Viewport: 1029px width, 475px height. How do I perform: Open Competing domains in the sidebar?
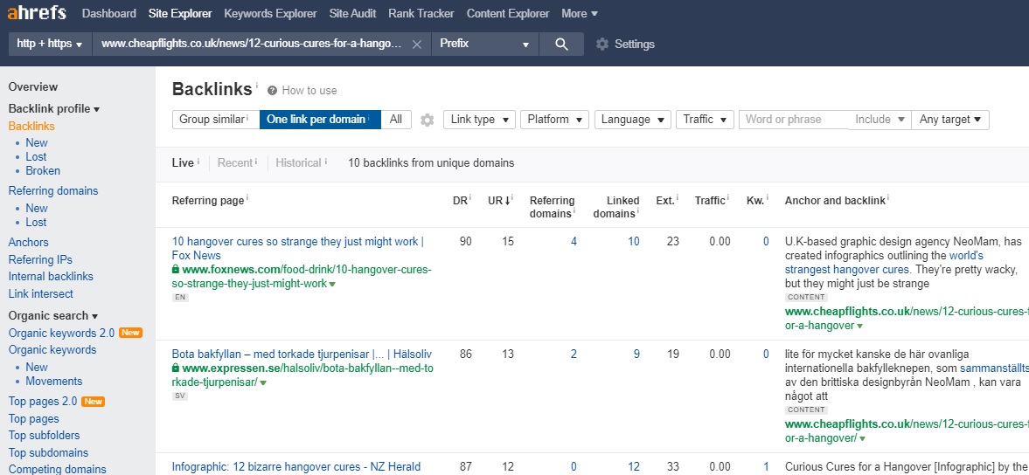pyautogui.click(x=57, y=469)
